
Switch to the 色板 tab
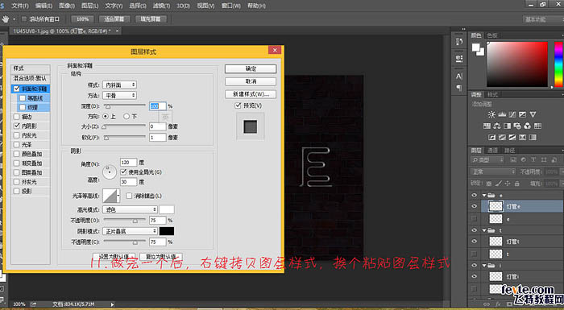point(492,35)
